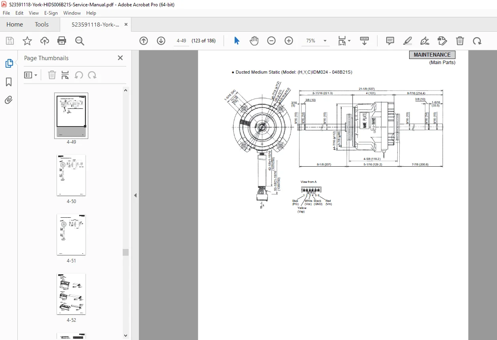The height and width of the screenshot is (340, 497).
Task: Open fit page options icon
Action: pyautogui.click(x=344, y=41)
